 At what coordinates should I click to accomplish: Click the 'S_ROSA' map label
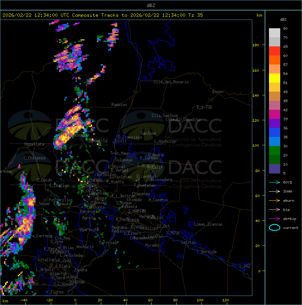tap(173, 233)
